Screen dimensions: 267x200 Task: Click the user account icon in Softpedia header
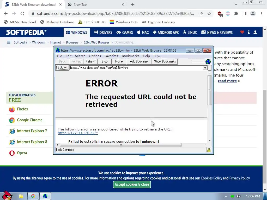coord(255,32)
